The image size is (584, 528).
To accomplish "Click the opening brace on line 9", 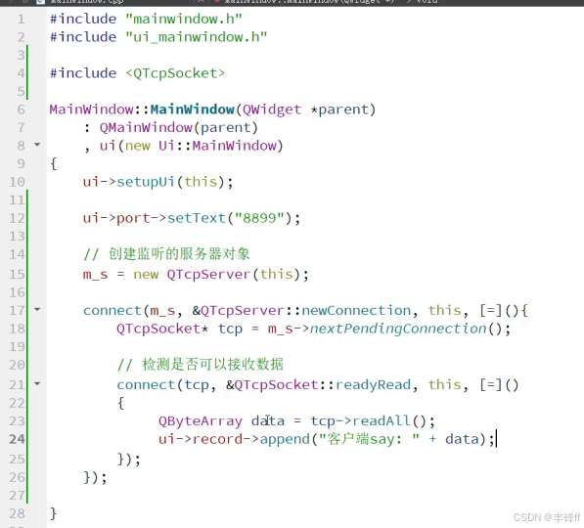I will point(53,163).
